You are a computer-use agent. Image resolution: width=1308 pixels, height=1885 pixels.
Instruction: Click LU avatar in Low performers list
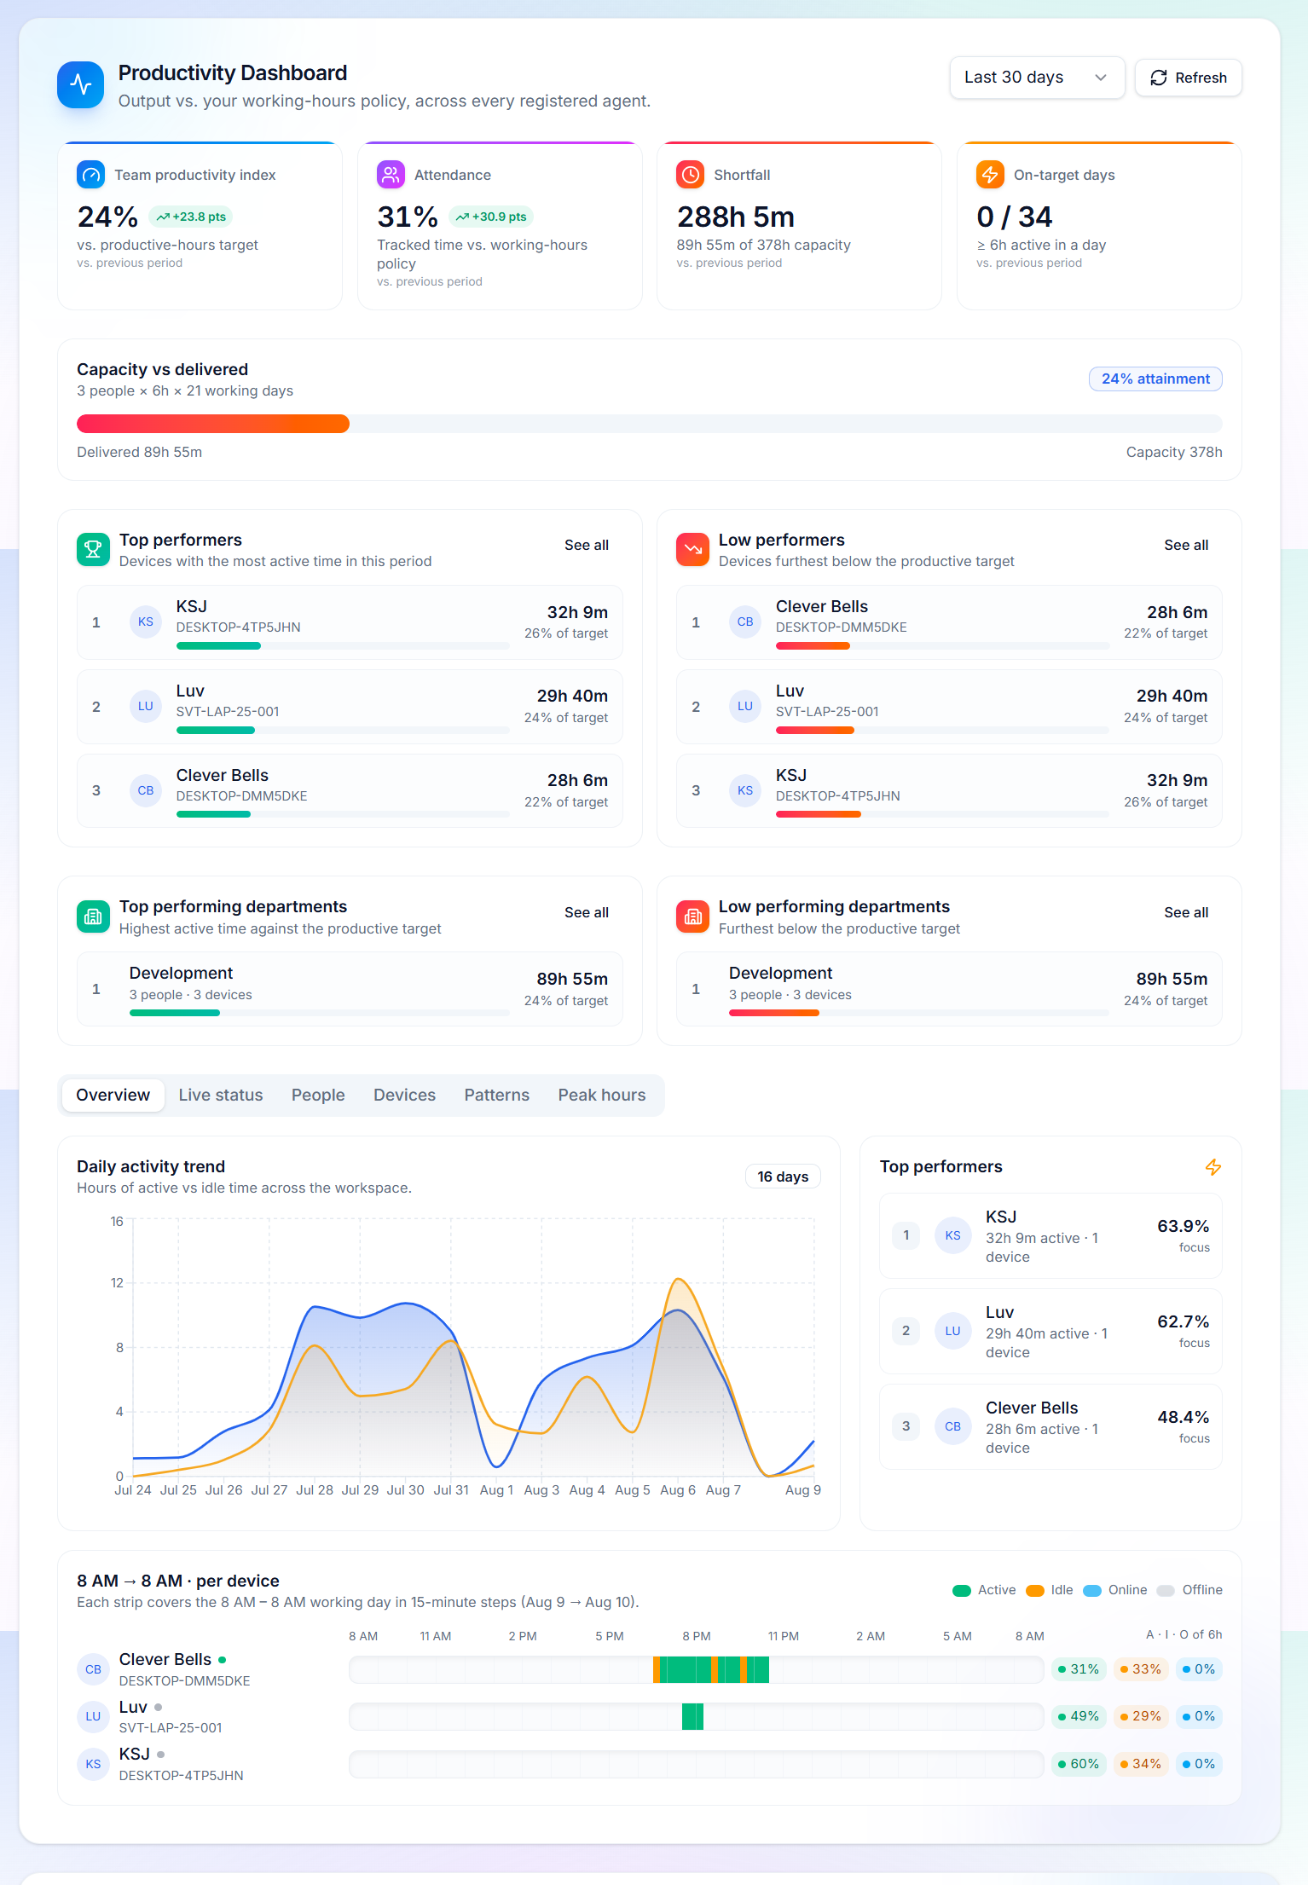(745, 706)
